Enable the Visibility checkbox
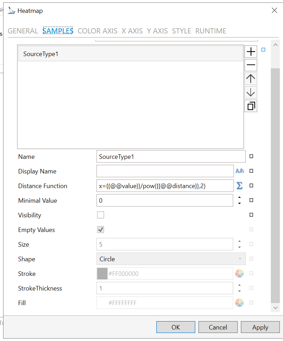The image size is (283, 341). (101, 215)
